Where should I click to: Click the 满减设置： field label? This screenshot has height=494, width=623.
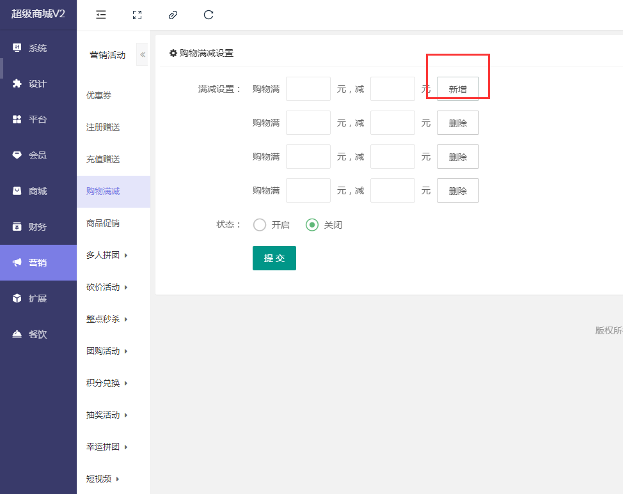click(x=220, y=89)
